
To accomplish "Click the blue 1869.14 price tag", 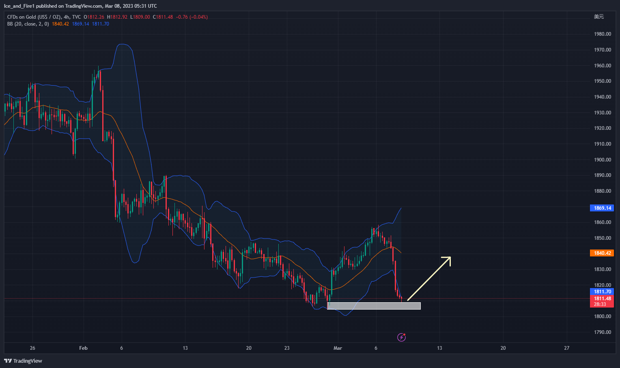I will pyautogui.click(x=602, y=208).
